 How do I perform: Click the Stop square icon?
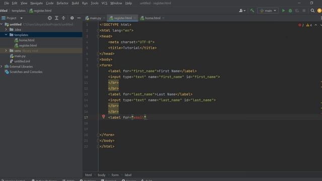coord(304,11)
